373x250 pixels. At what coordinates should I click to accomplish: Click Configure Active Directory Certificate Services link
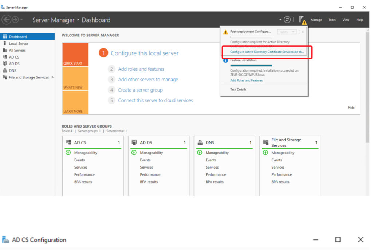[x=267, y=52]
